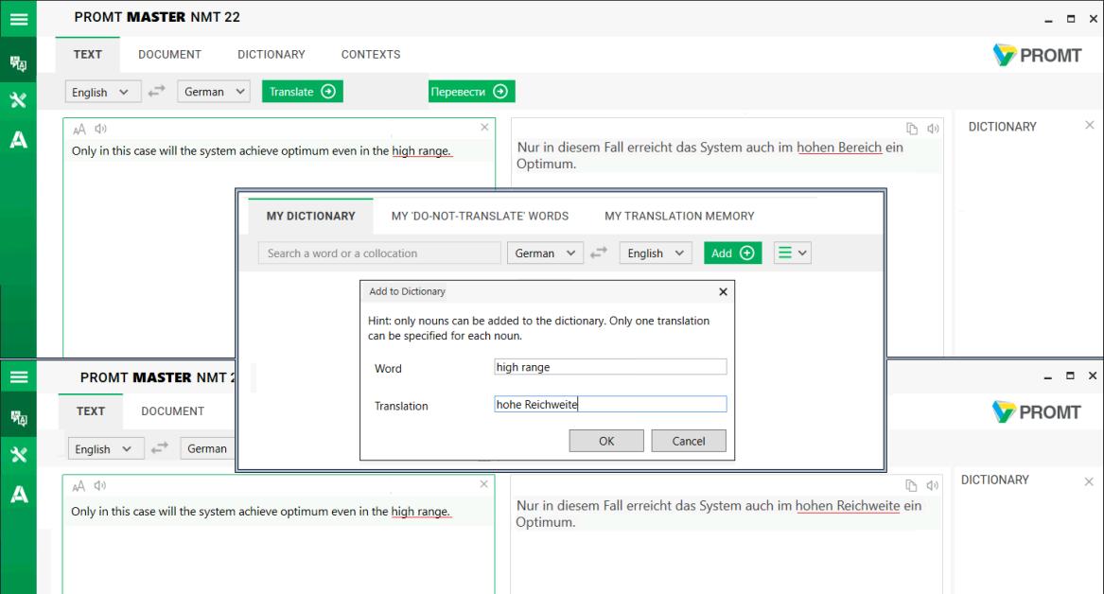1104x594 pixels.
Task: Open tools icon in bottom window sidebar
Action: 18,455
